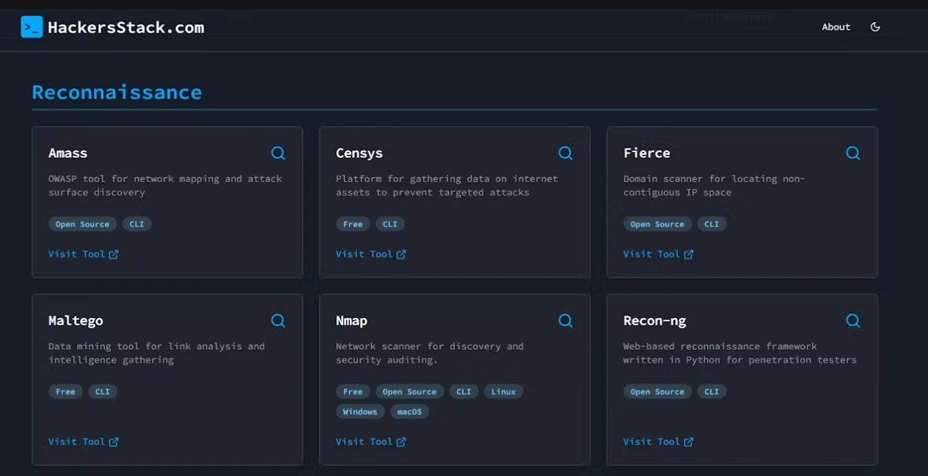The width and height of the screenshot is (928, 476).
Task: Click the magnifier icon on the Censys card
Action: 566,153
